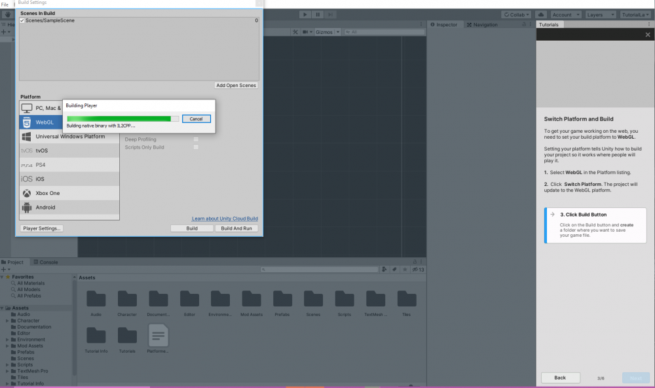Image resolution: width=655 pixels, height=388 pixels.
Task: Click Add Open Scenes button
Action: tap(236, 86)
